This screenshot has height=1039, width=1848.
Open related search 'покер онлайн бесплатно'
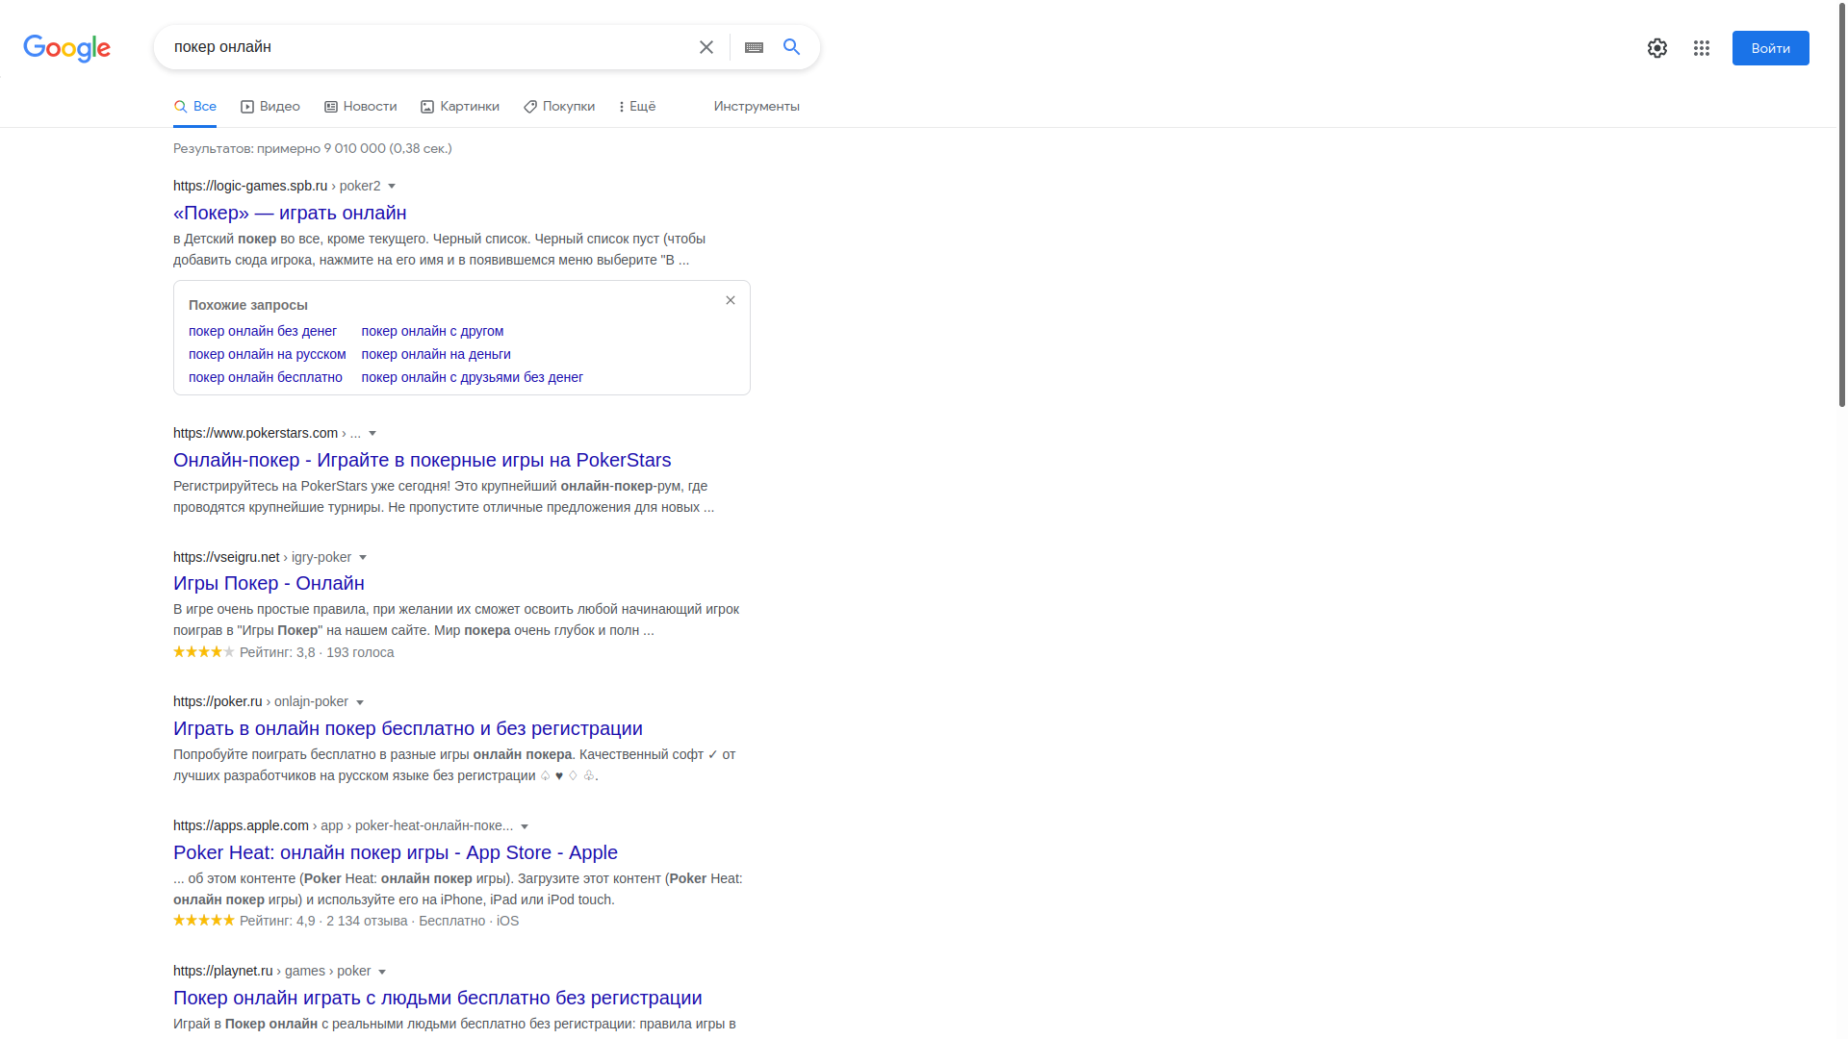266,377
